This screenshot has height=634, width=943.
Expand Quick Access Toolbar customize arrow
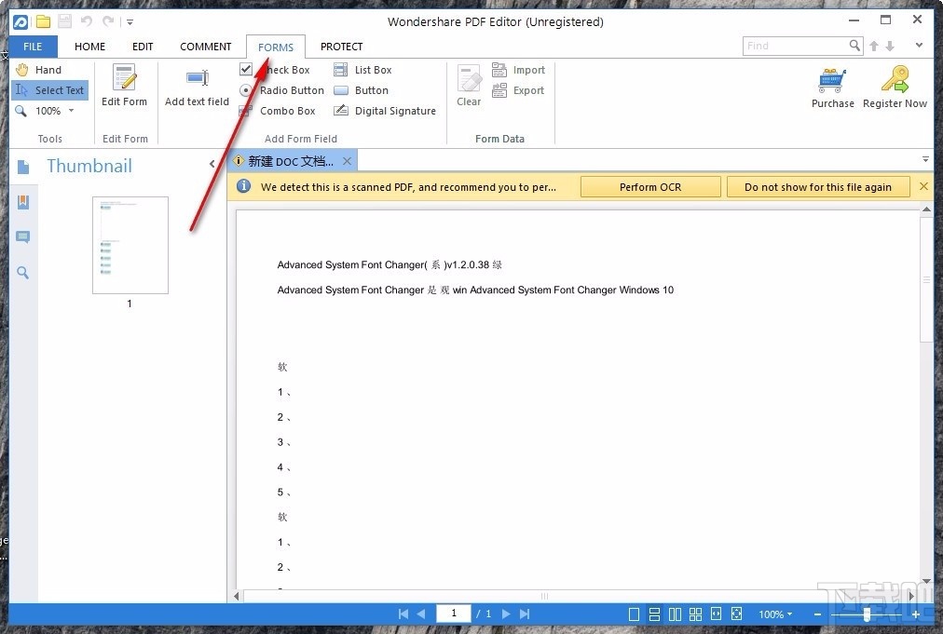[130, 22]
